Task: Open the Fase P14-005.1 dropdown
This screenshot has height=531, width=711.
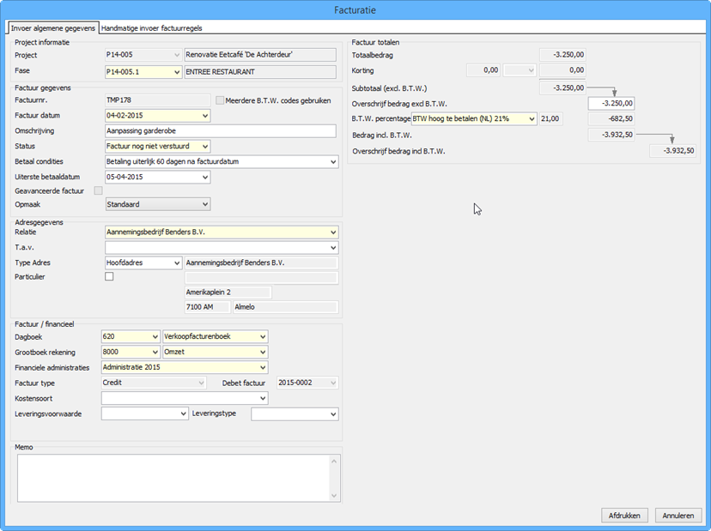Action: tap(177, 72)
